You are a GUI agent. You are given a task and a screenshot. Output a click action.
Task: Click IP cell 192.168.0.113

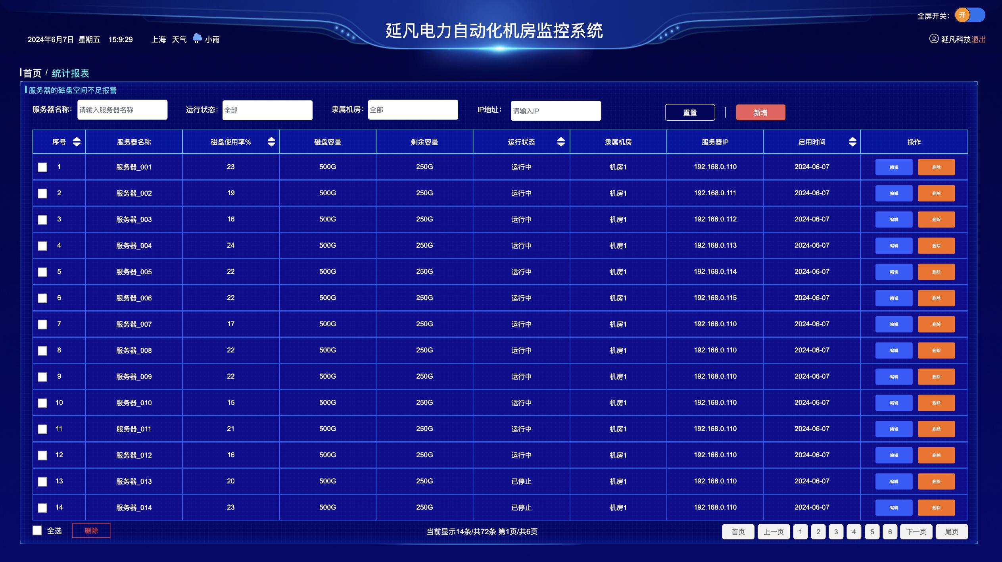coord(715,245)
